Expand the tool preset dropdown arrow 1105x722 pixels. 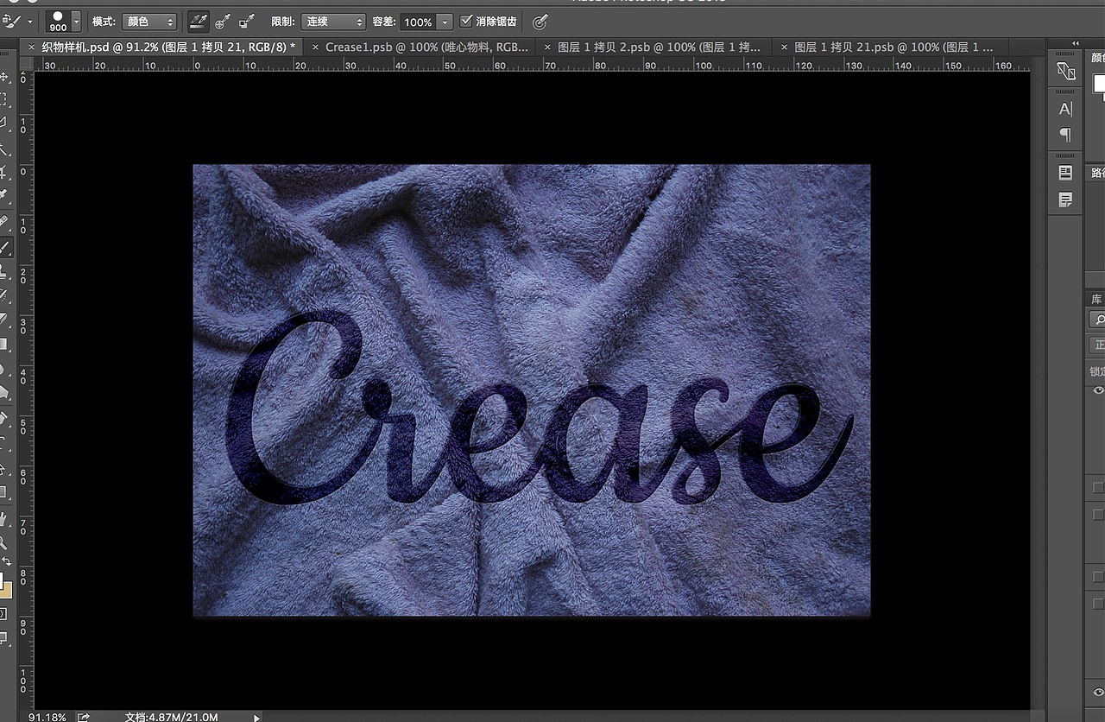[30, 22]
